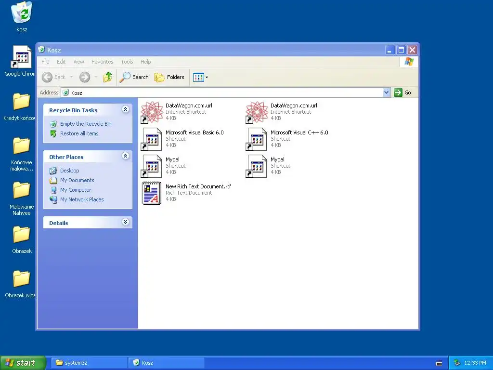Select the New Rich Text Document.rtf icon
The image size is (493, 370).
[x=152, y=193]
